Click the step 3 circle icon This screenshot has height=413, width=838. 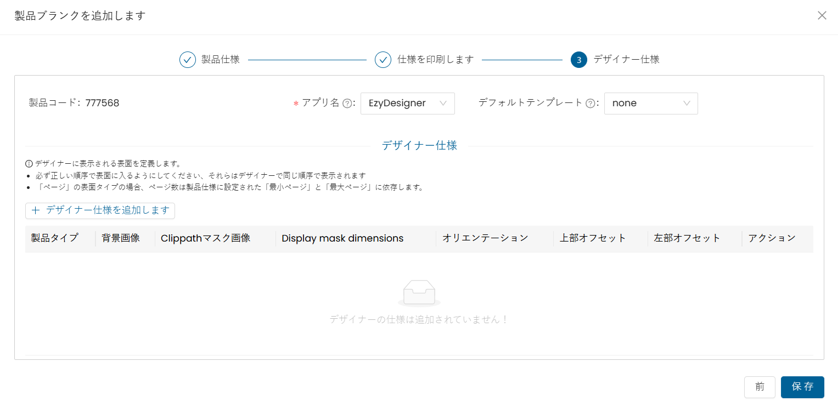pyautogui.click(x=578, y=60)
